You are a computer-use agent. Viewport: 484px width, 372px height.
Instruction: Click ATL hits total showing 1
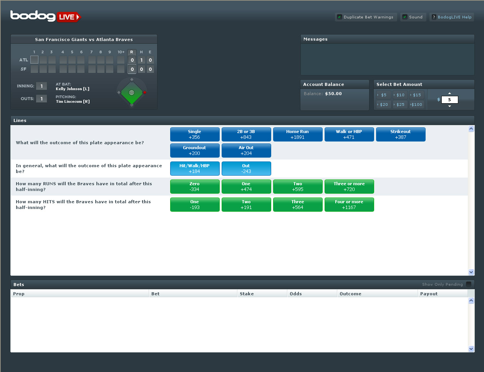(141, 60)
